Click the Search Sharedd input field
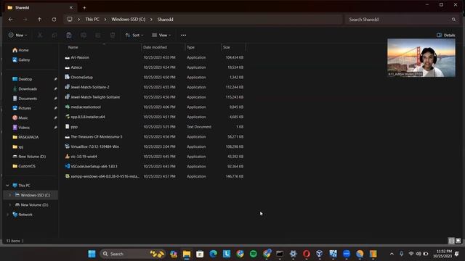This screenshot has height=261, width=465. 402,20
